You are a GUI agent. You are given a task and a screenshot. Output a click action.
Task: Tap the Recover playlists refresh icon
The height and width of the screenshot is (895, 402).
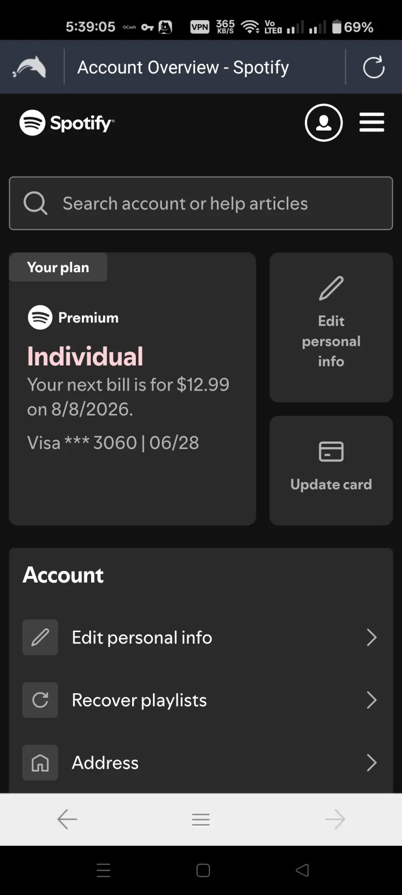pos(40,700)
